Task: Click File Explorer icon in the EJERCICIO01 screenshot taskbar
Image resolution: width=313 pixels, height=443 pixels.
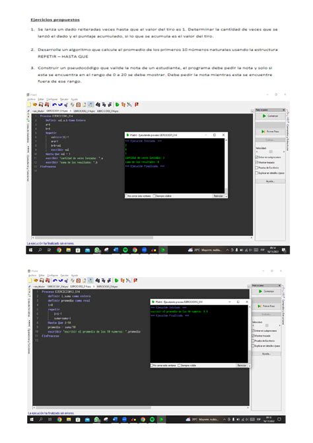Action: tap(68, 250)
